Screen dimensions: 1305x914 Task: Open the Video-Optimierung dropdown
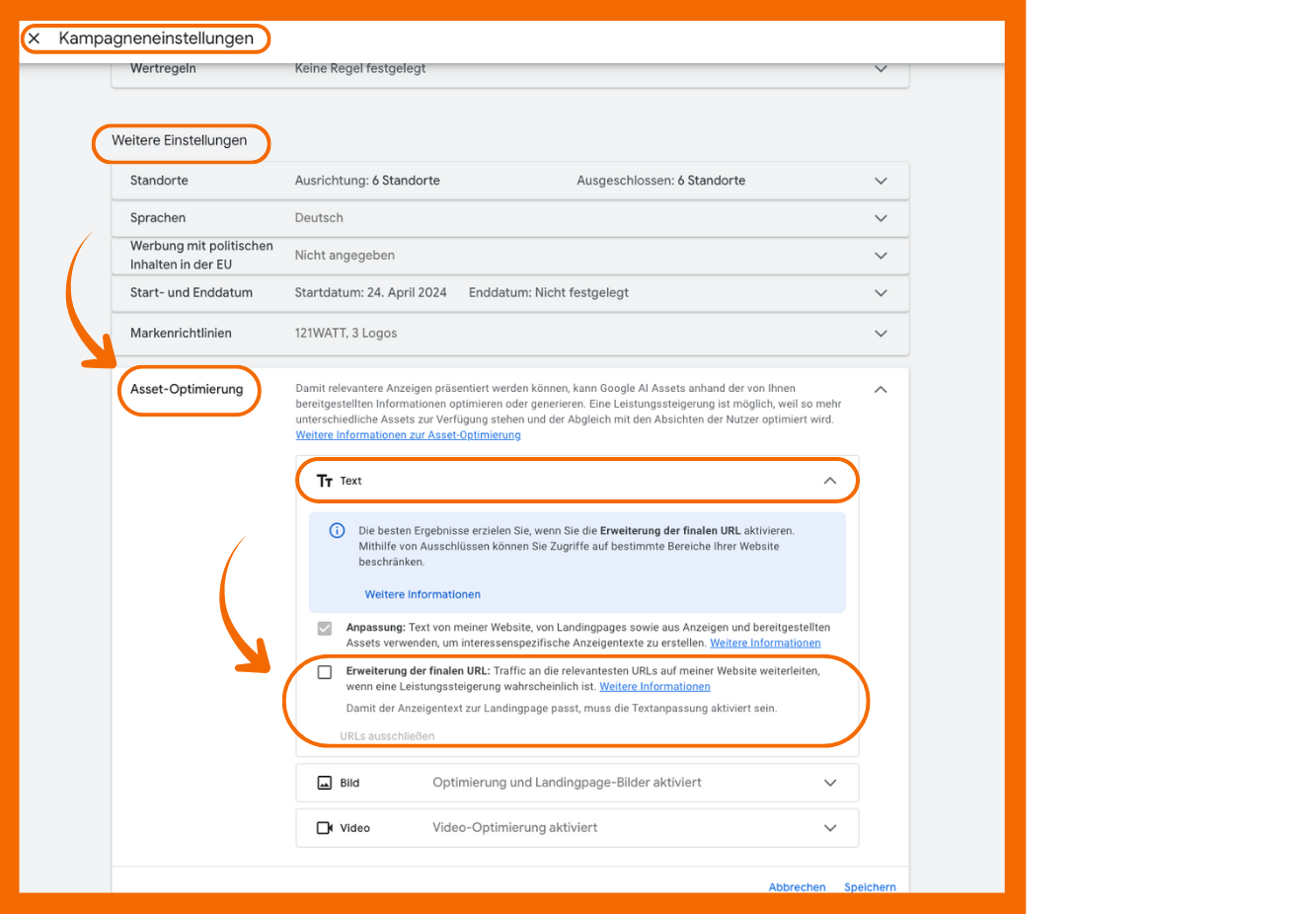coord(829,828)
